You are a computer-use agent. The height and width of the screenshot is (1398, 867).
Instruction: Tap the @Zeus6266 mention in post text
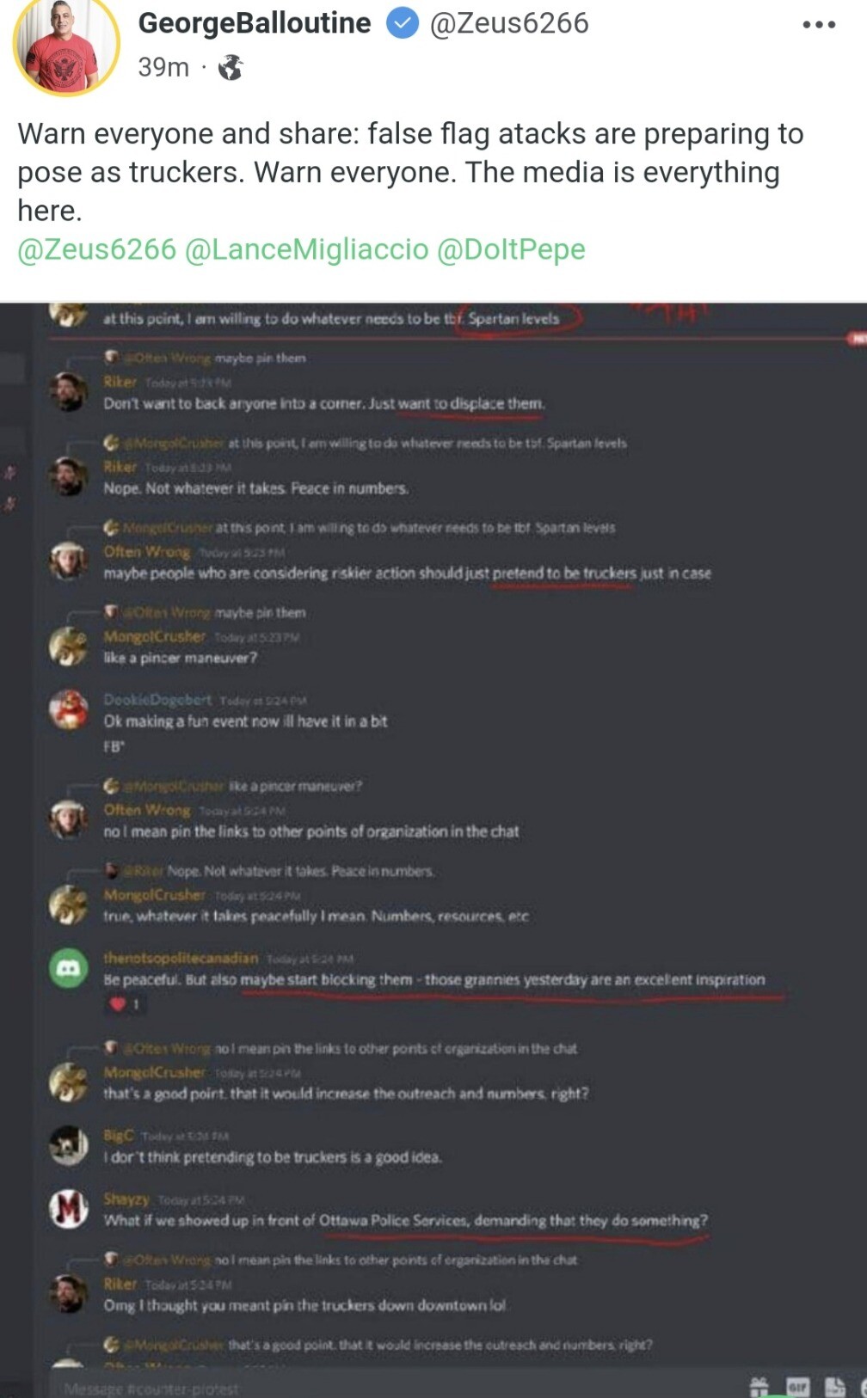point(96,249)
